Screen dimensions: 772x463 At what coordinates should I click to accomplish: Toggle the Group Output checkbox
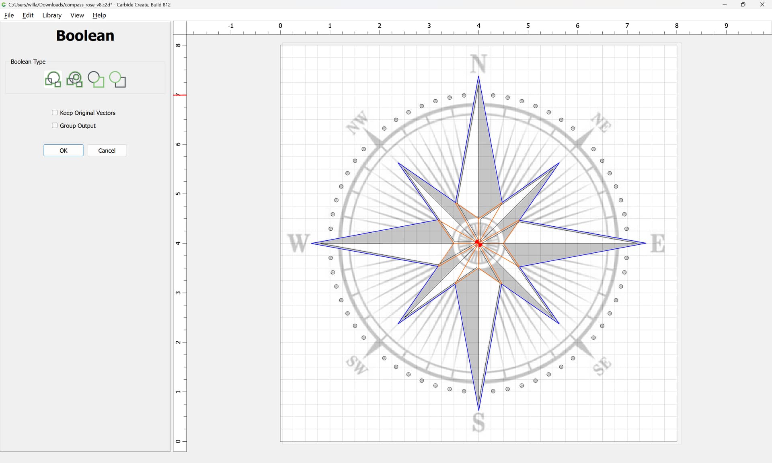coord(55,125)
